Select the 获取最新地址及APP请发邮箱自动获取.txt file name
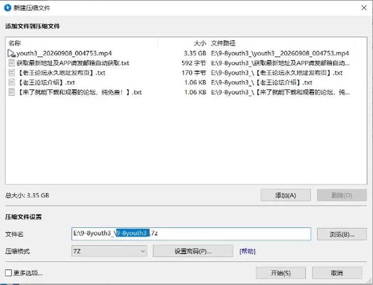Viewport: 373px width, 285px height. pyautogui.click(x=73, y=63)
